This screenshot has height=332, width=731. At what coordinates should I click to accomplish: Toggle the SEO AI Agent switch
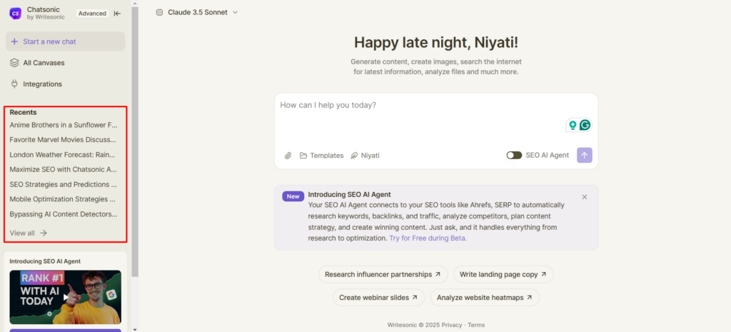tap(514, 155)
